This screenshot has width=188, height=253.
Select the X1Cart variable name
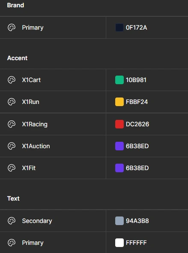(31, 80)
